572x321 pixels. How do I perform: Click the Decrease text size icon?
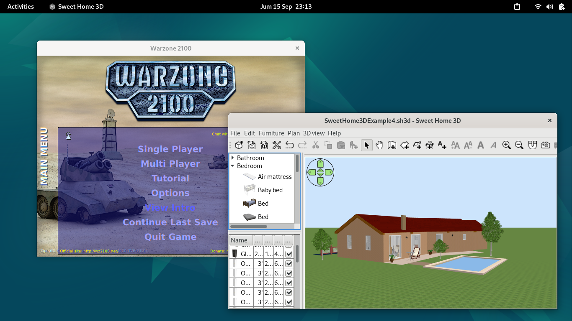(x=468, y=145)
